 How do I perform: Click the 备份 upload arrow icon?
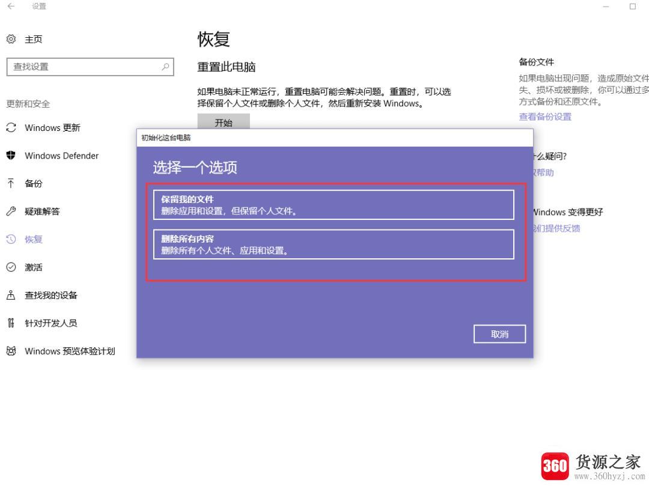click(x=11, y=183)
